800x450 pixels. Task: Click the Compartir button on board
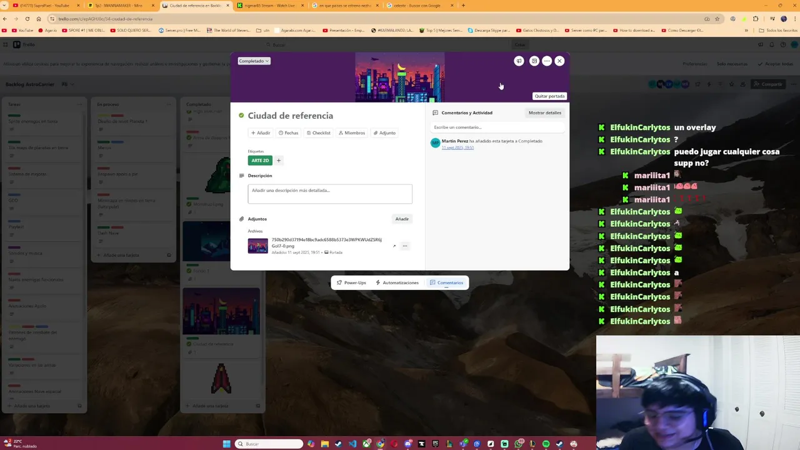pos(768,84)
